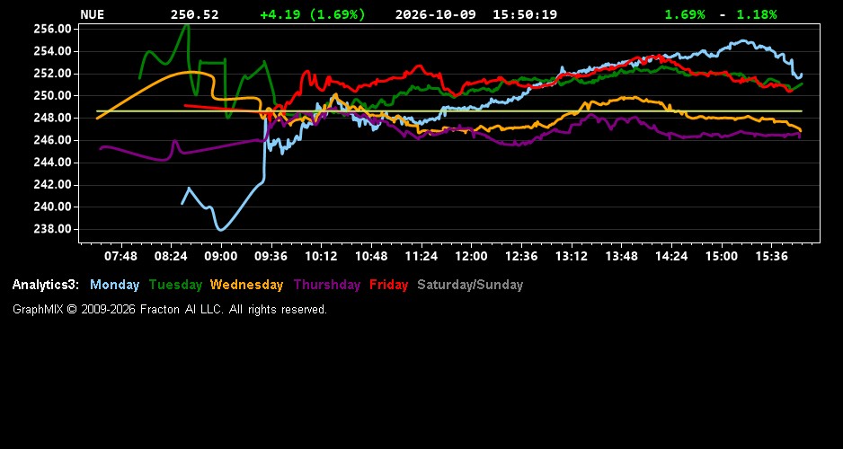843x449 pixels.
Task: Click the 07:48 time axis label
Action: pos(120,256)
